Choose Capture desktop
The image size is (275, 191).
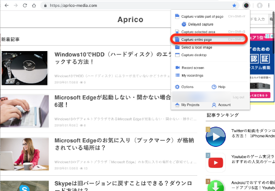coord(210,55)
